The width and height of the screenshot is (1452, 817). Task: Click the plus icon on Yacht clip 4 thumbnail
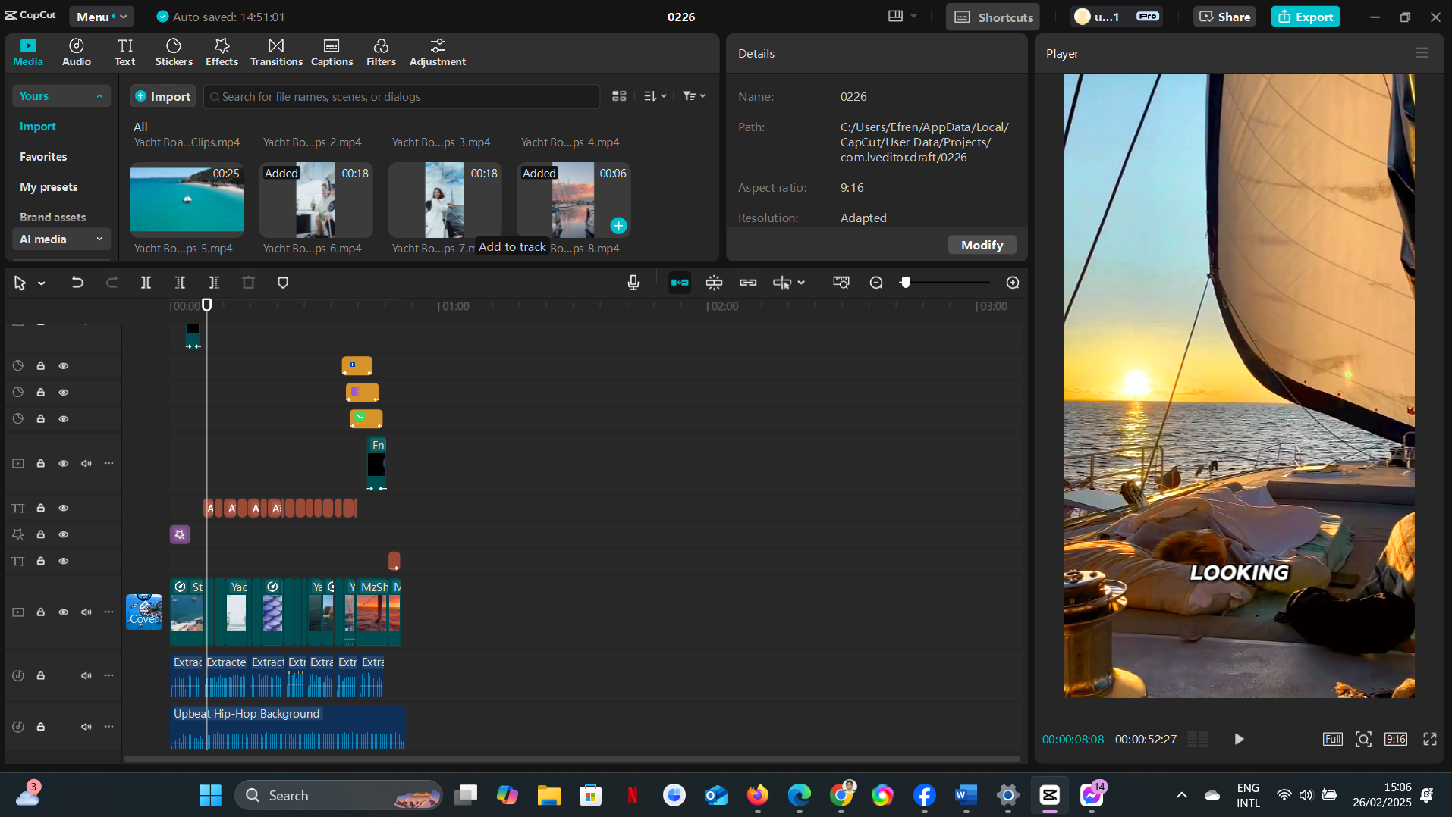(x=618, y=226)
